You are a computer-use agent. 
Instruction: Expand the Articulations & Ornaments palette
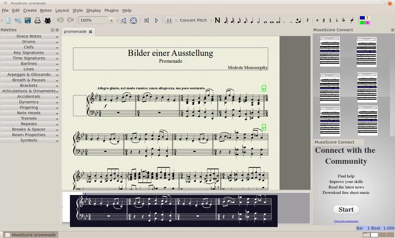click(x=30, y=91)
